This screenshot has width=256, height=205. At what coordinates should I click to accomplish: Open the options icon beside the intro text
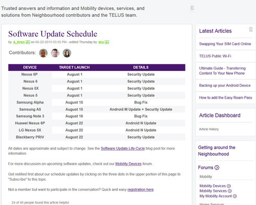click(x=192, y=8)
